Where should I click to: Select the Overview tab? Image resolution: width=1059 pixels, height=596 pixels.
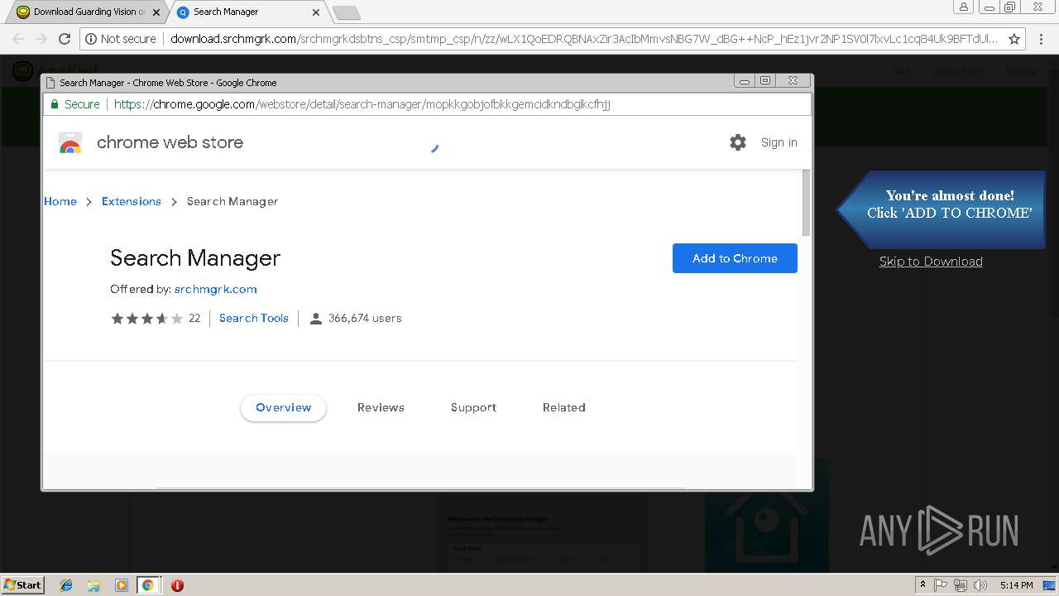284,407
